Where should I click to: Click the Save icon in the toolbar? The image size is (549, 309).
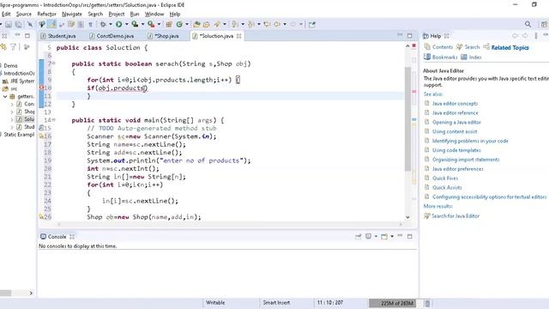click(9, 24)
